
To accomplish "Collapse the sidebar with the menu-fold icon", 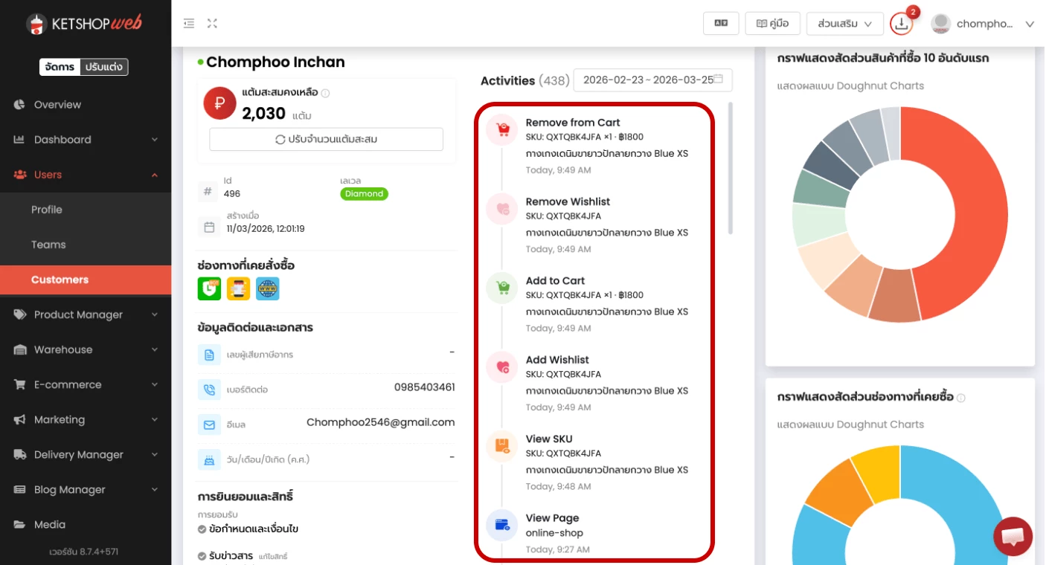I will point(189,24).
